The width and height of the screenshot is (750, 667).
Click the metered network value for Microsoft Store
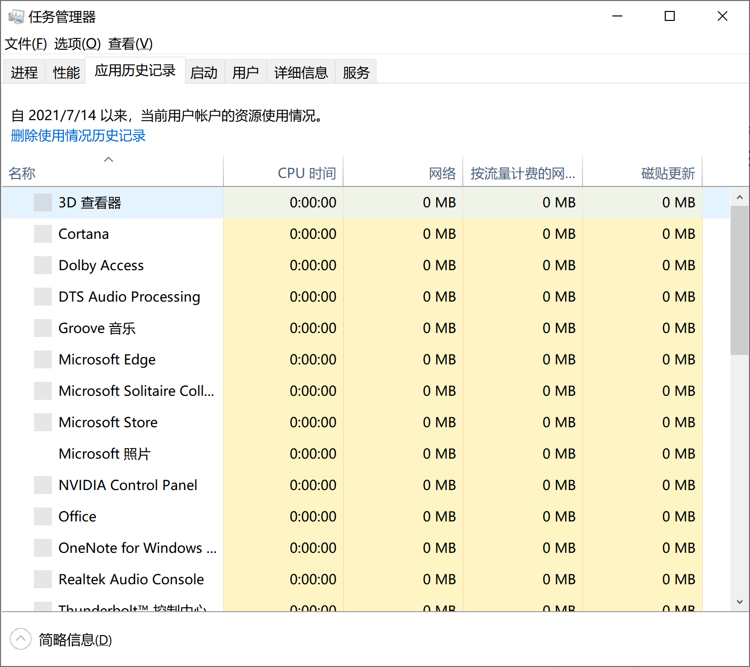click(x=559, y=422)
